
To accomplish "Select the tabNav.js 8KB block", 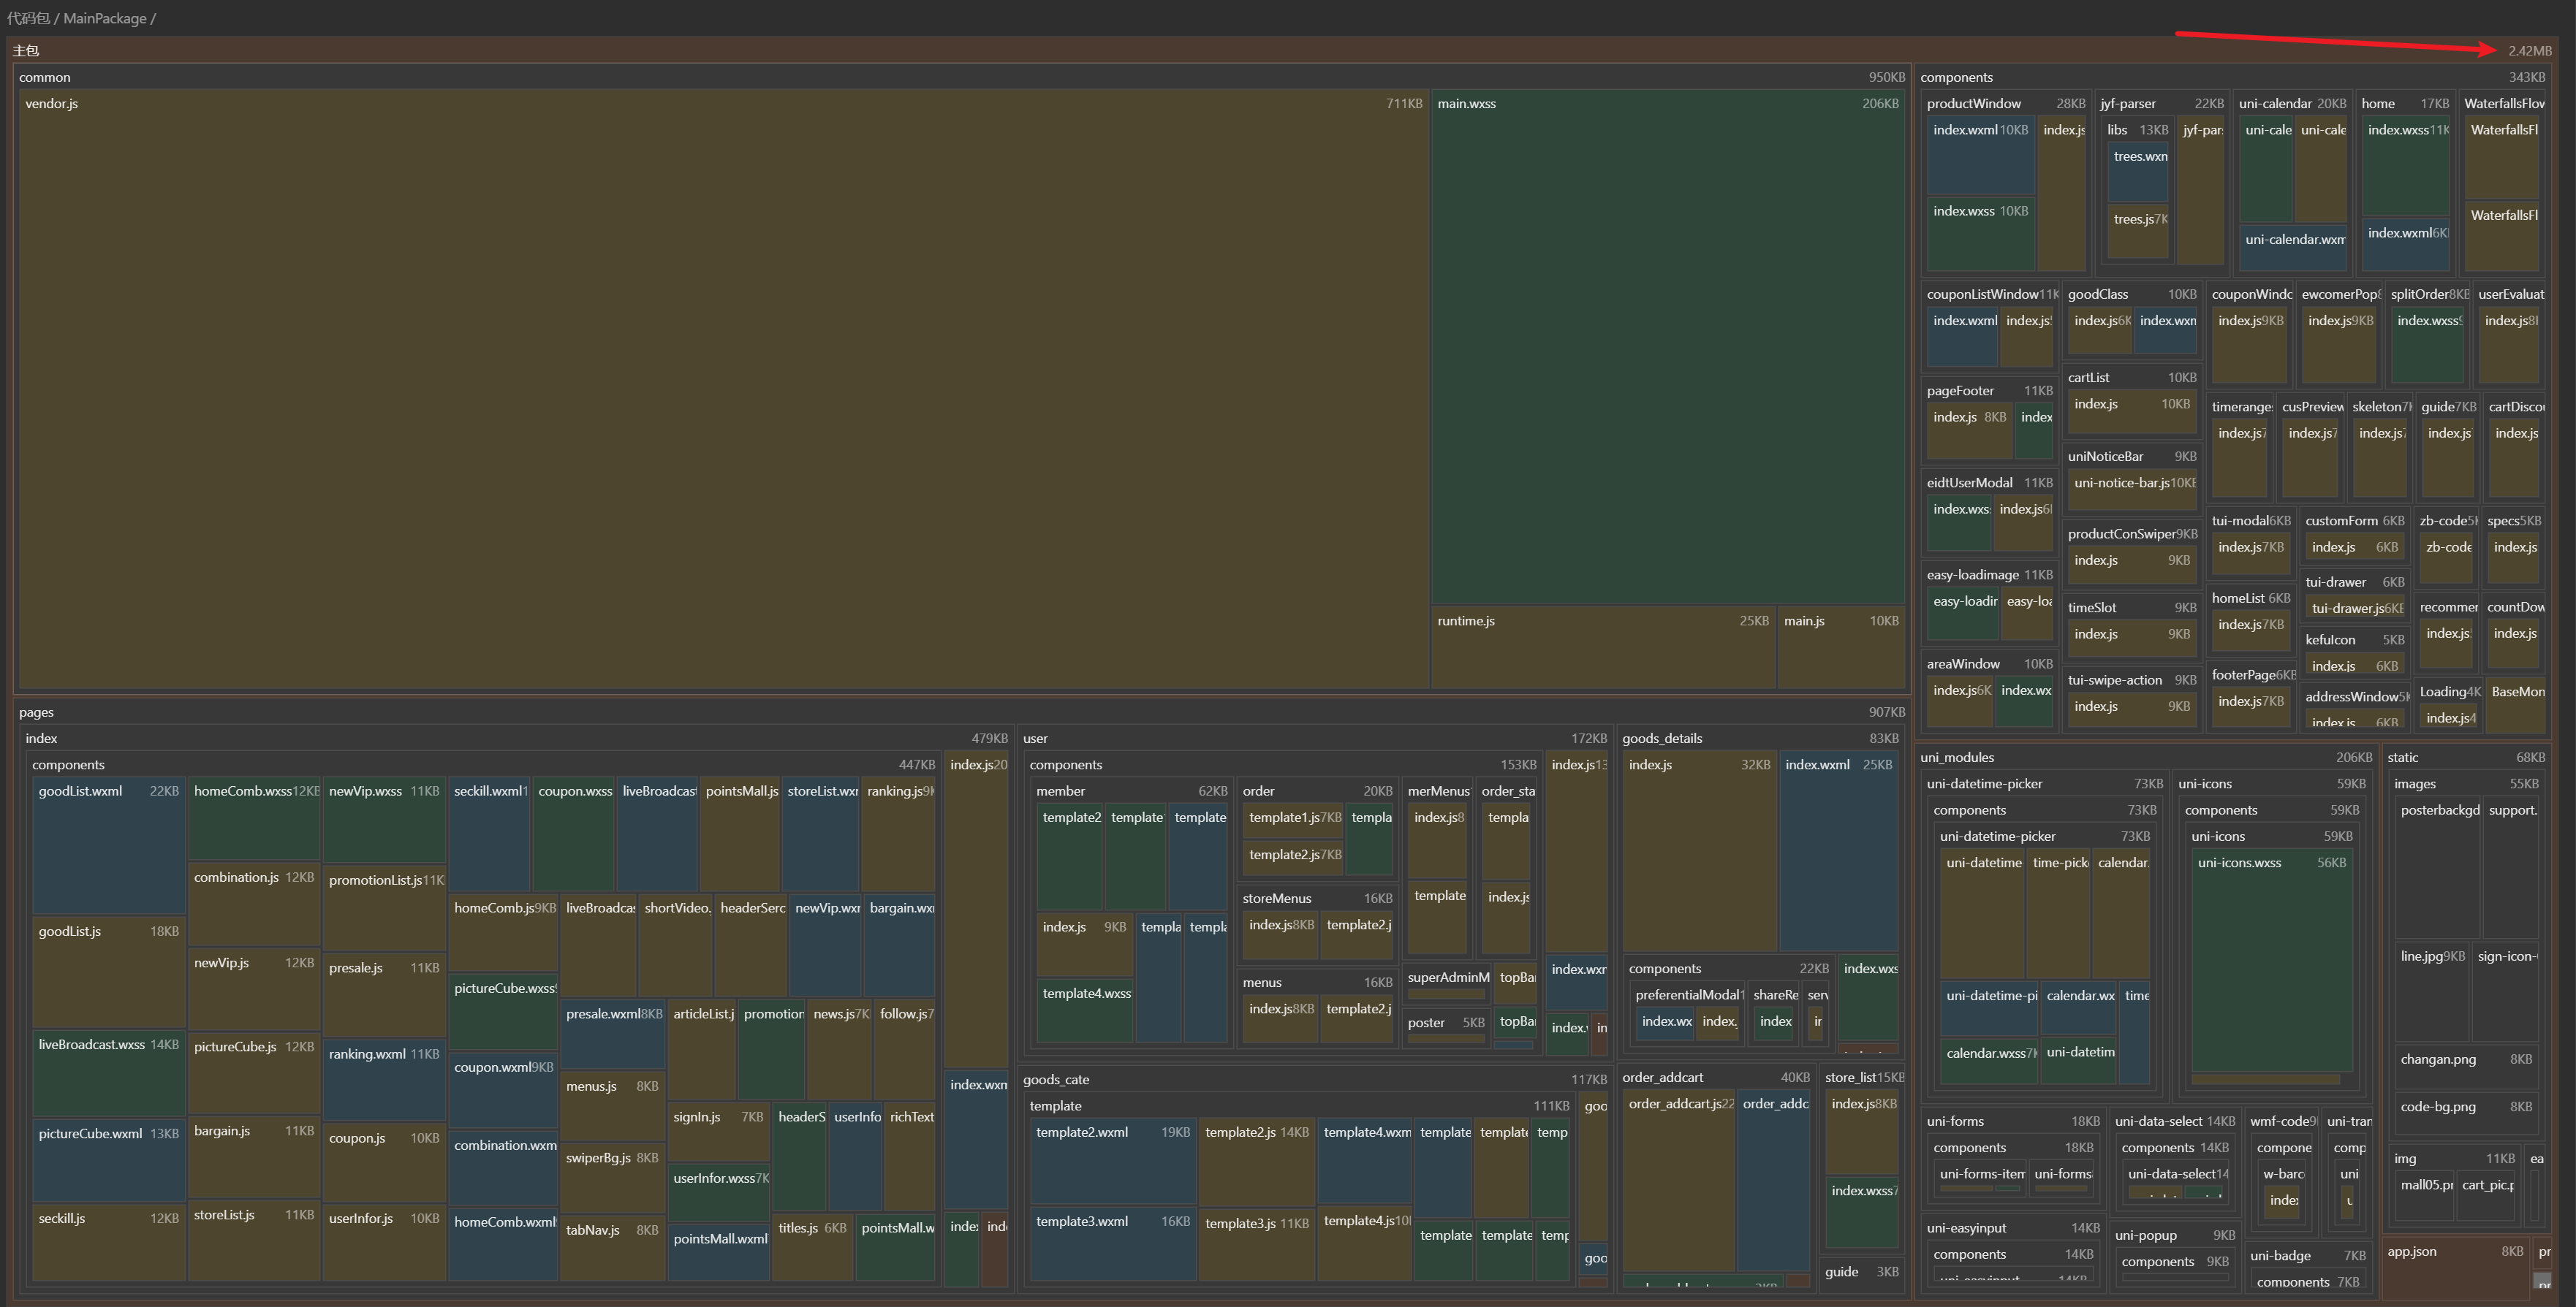I will click(x=612, y=1248).
